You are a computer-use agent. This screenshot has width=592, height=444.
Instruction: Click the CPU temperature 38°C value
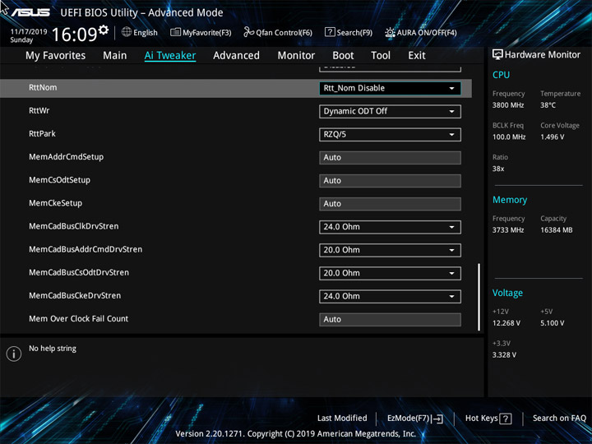pos(548,105)
